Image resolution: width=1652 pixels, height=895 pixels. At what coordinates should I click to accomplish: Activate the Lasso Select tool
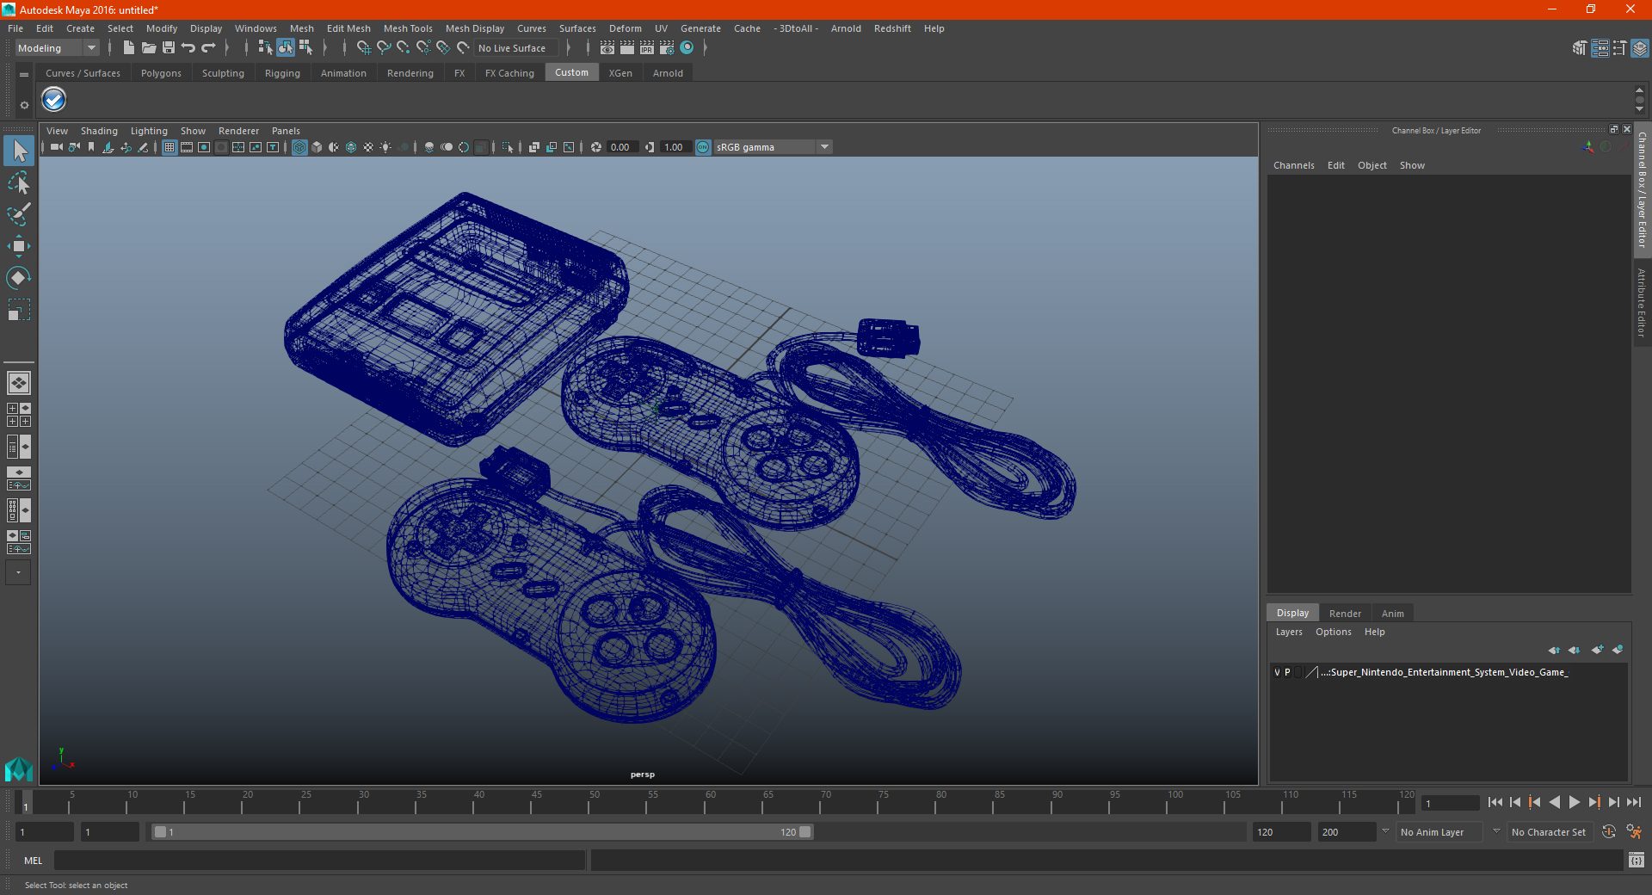(19, 182)
